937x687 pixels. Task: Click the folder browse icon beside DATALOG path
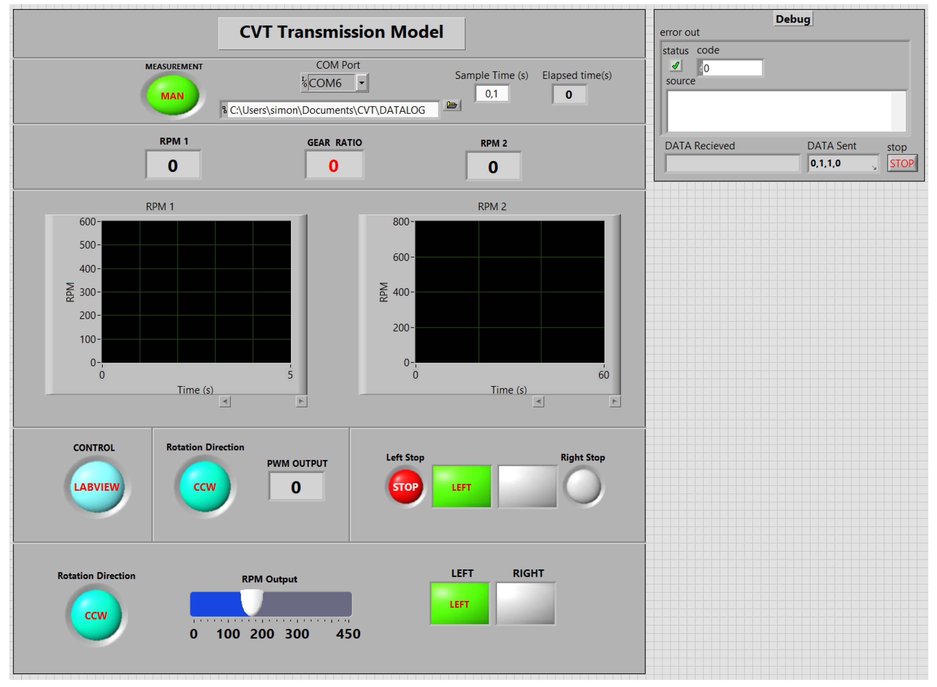[x=452, y=105]
